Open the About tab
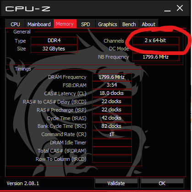This screenshot has width=192, height=192. pyautogui.click(x=148, y=24)
